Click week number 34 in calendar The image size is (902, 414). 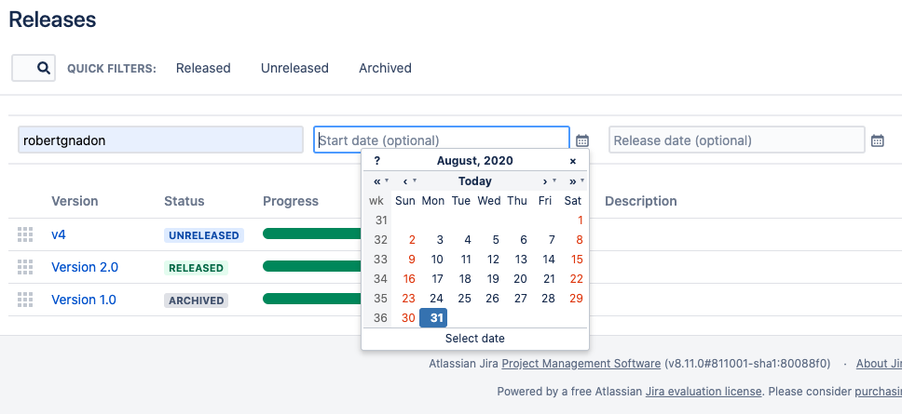pos(380,278)
